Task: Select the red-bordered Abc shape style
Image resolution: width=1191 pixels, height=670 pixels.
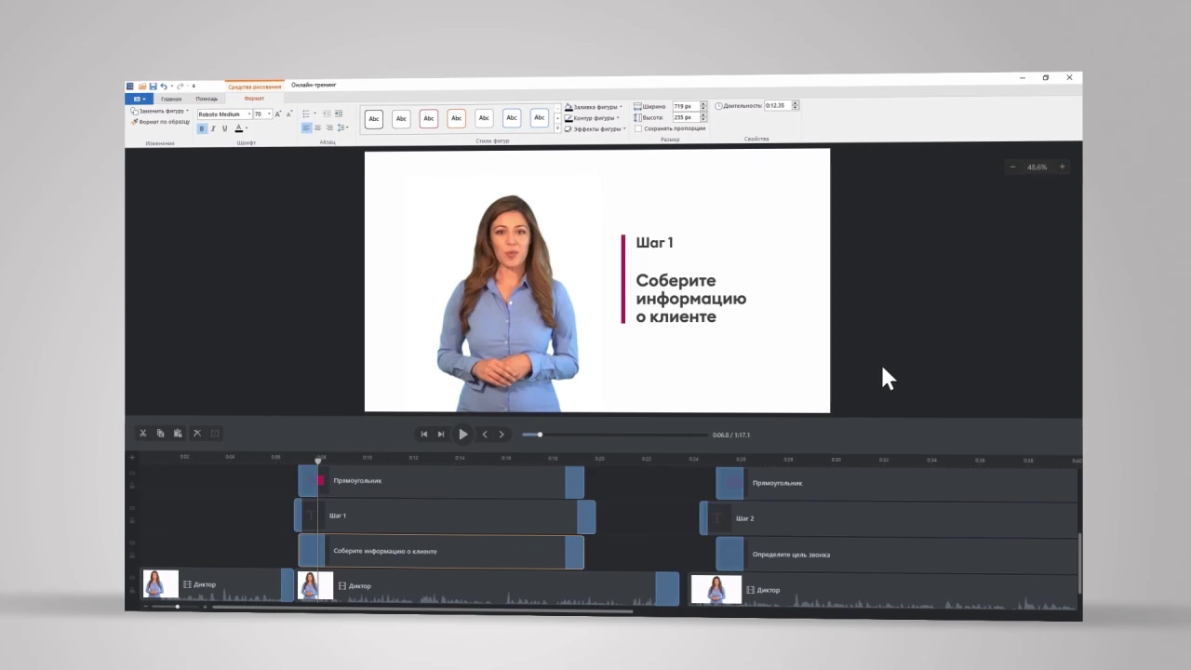Action: [428, 118]
